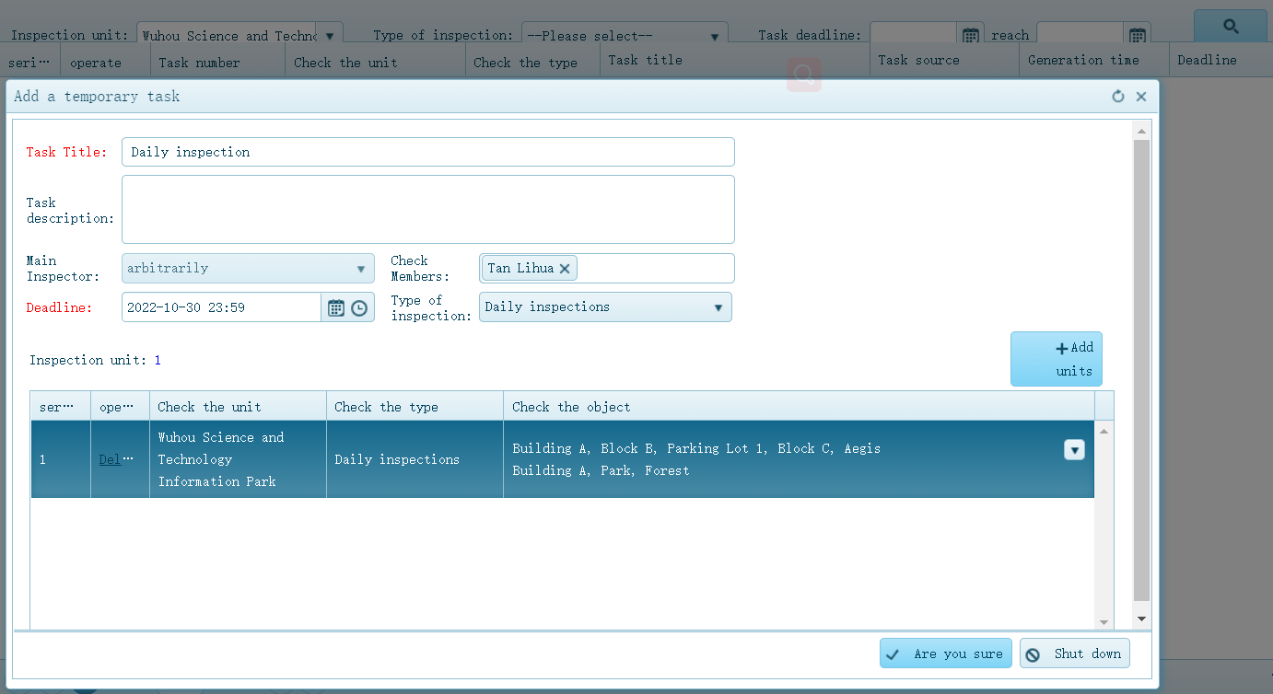Open background Inspection unit dropdown

pos(330,35)
